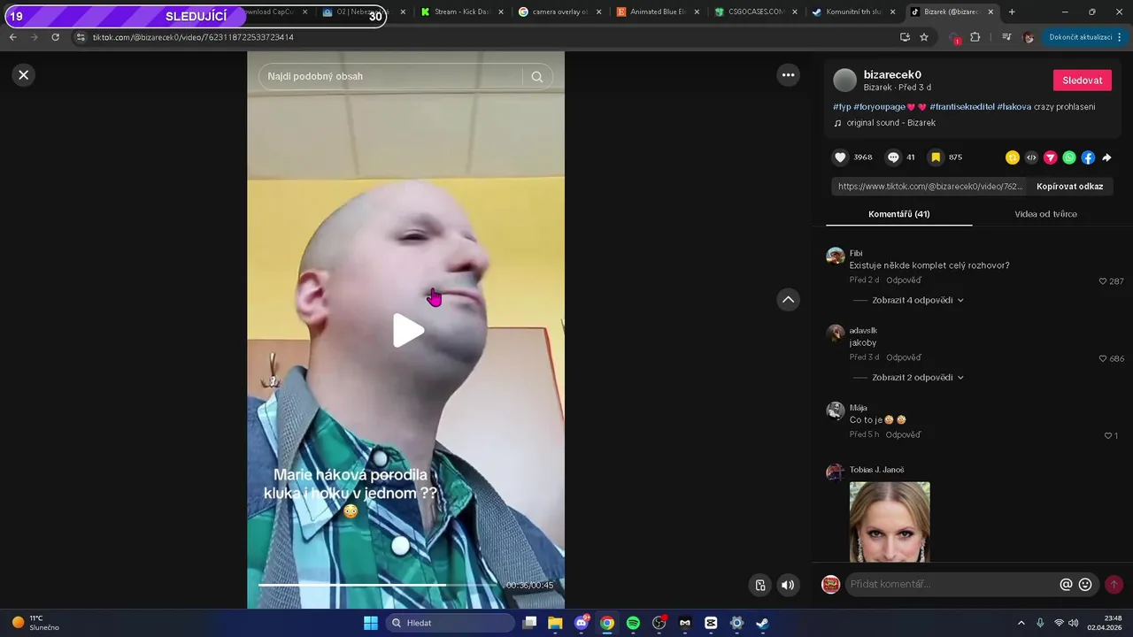1133x637 pixels.
Task: Open the #frantisekreditel hashtag
Action: point(961,107)
